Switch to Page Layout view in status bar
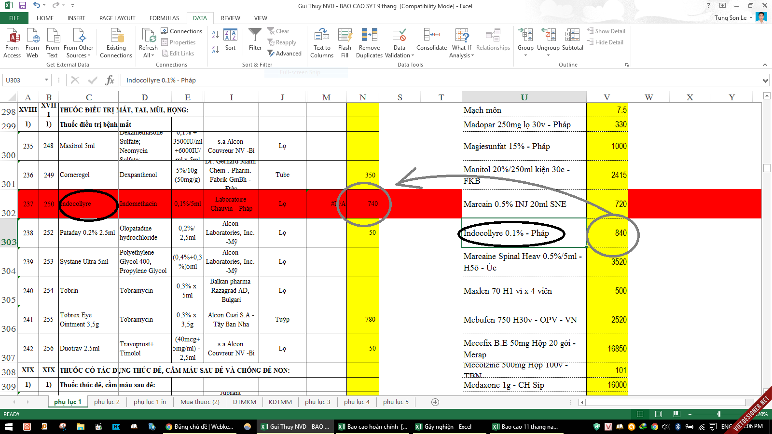Screen dimensions: 772x434 point(659,414)
